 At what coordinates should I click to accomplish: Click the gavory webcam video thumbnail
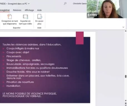(x=107, y=9)
